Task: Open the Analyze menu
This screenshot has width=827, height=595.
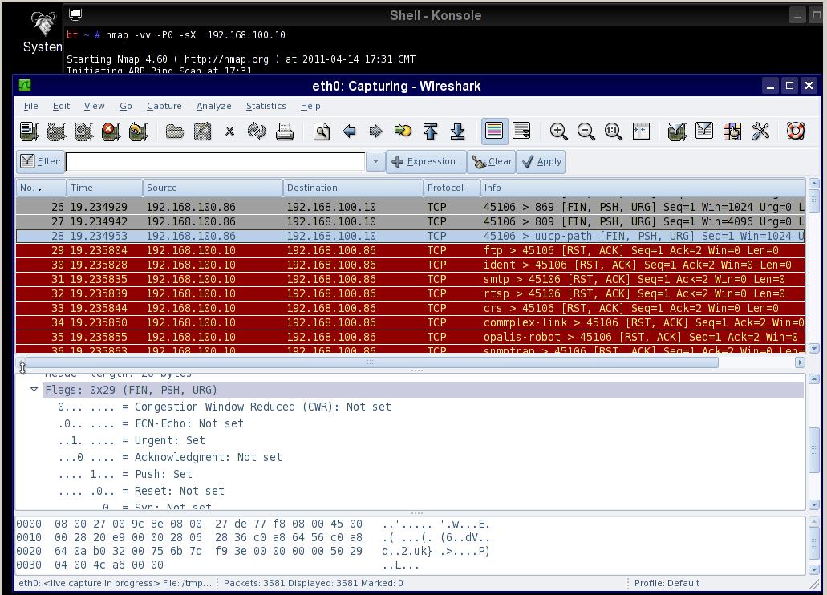Action: (213, 106)
